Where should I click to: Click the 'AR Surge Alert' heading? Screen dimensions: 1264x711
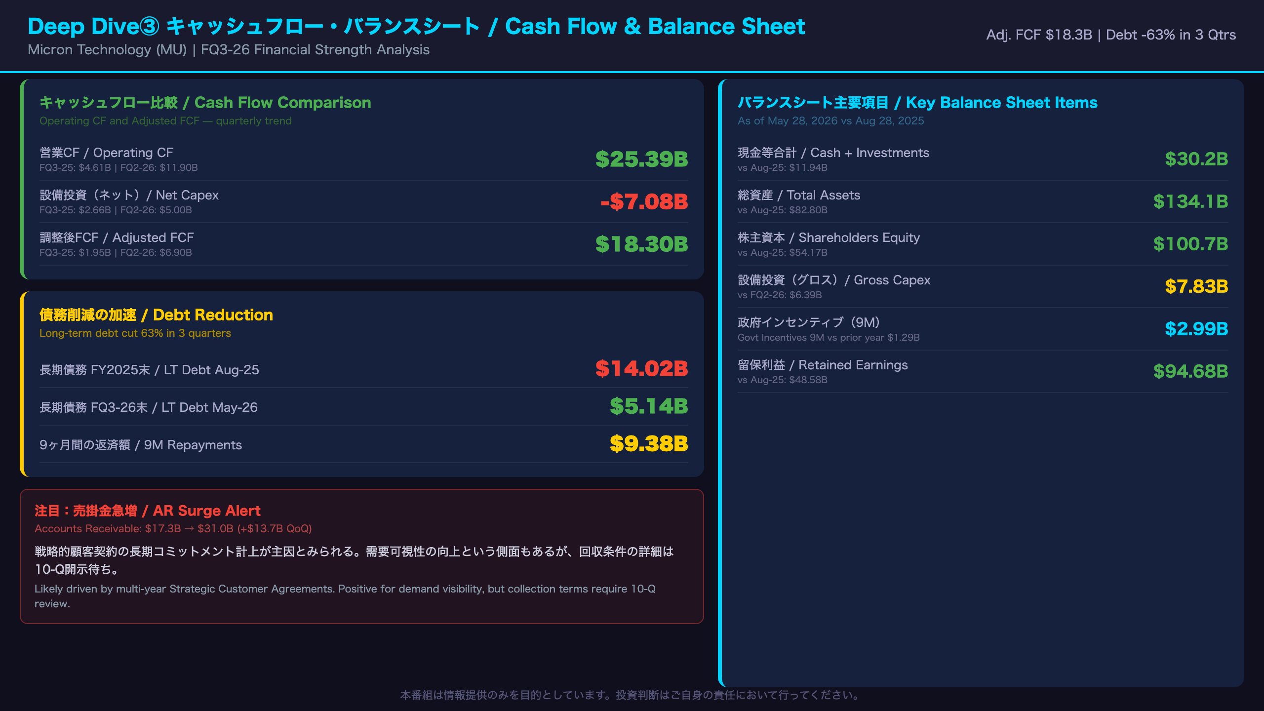point(147,511)
